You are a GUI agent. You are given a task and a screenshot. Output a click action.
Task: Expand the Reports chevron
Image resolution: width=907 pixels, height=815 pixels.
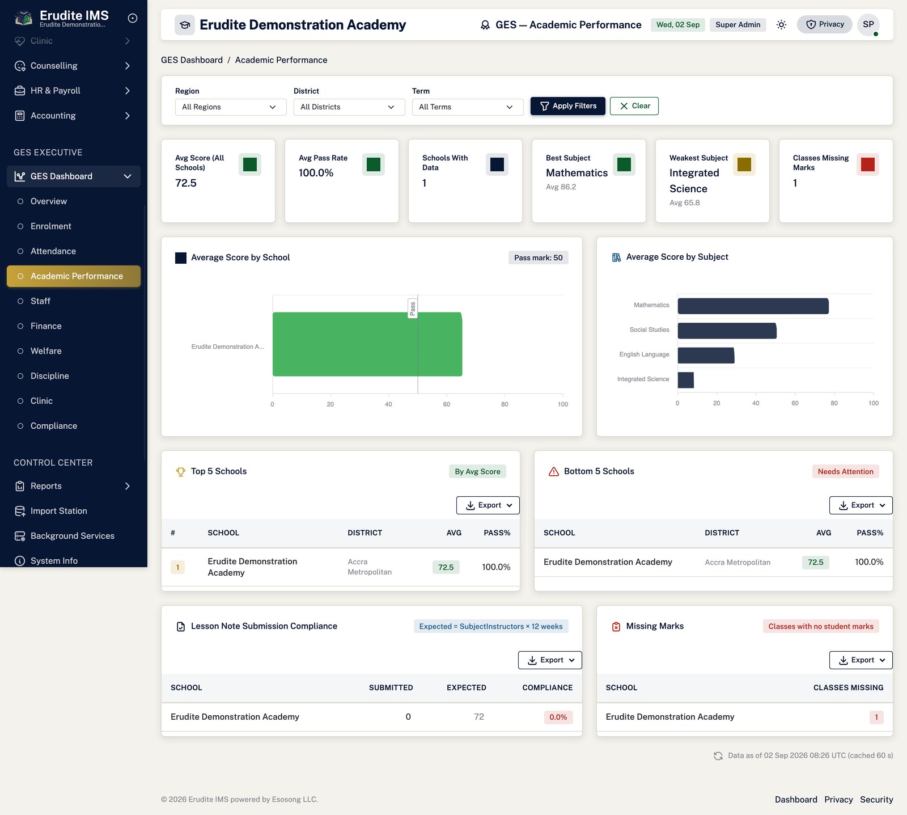(128, 486)
